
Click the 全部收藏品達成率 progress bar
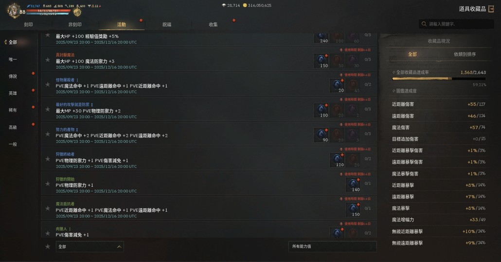tap(439, 79)
